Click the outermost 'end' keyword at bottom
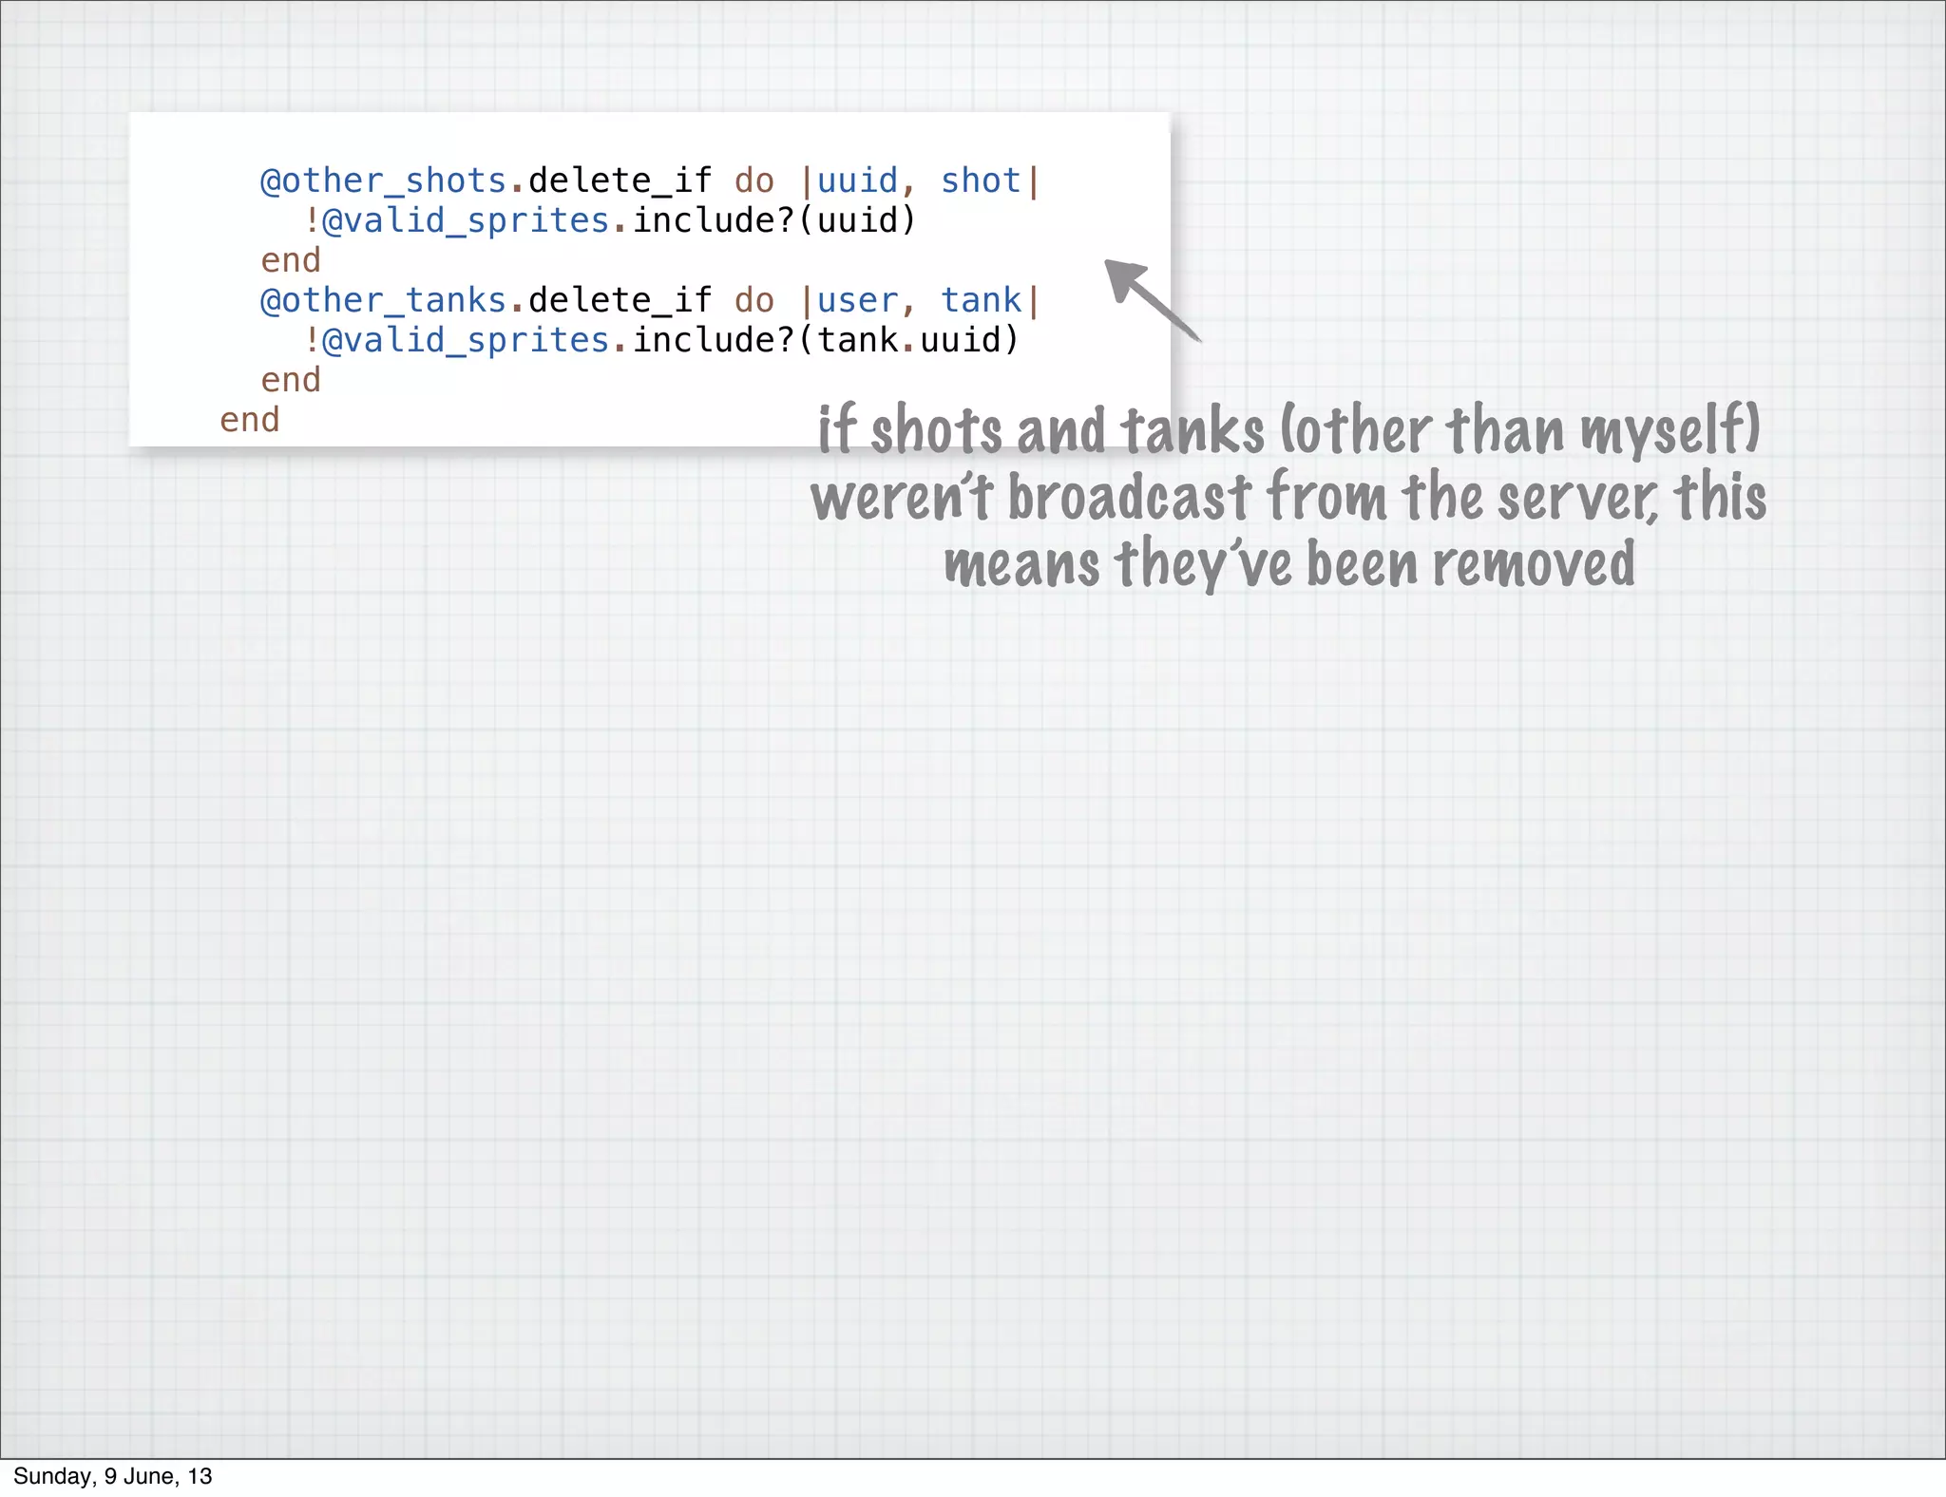The height and width of the screenshot is (1497, 1946). (x=249, y=420)
